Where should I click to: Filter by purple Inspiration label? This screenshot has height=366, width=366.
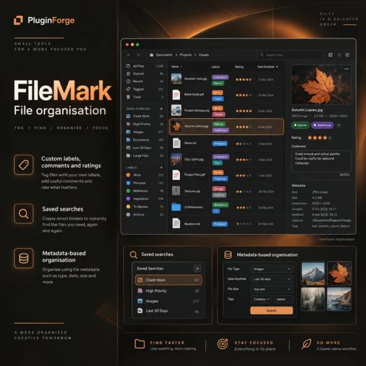point(145,199)
